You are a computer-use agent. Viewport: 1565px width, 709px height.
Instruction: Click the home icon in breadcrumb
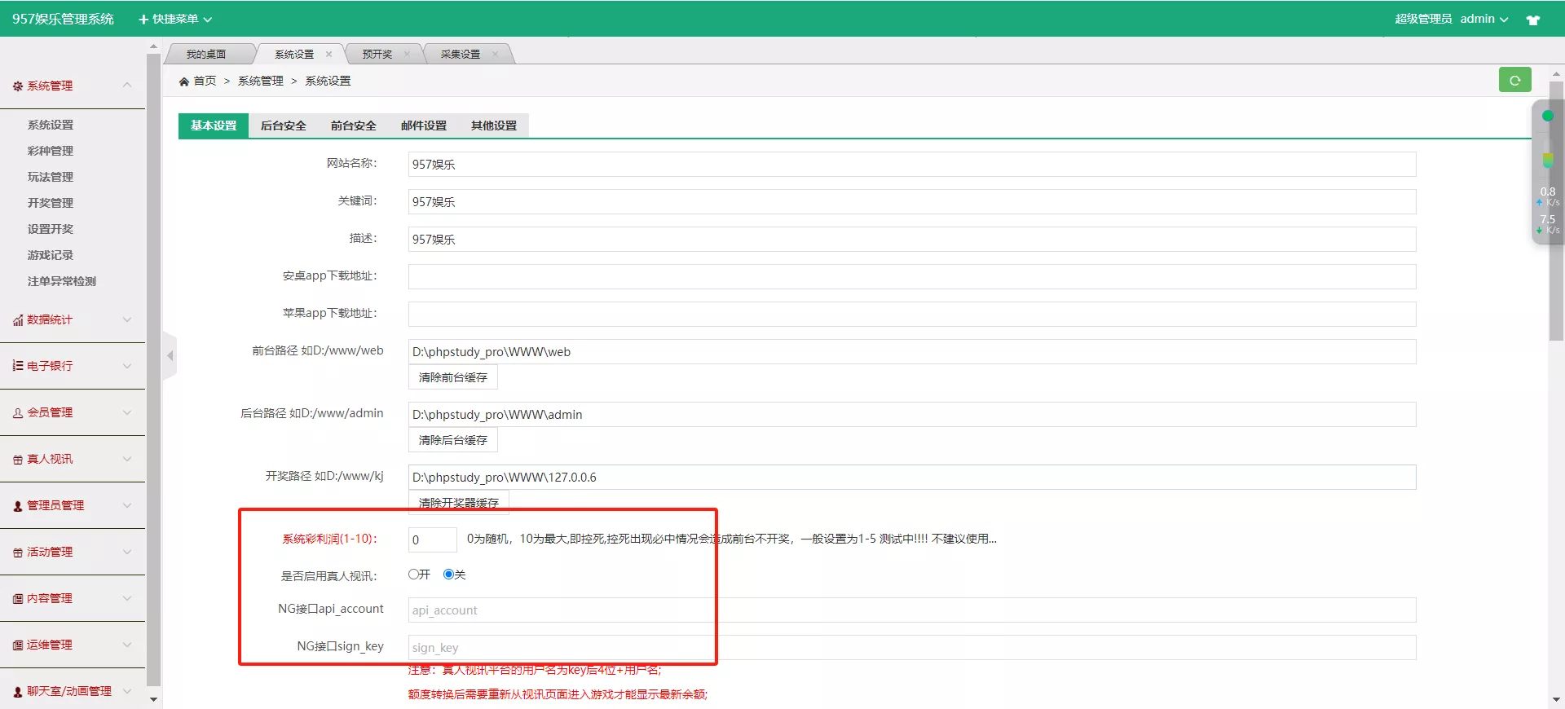pyautogui.click(x=184, y=81)
